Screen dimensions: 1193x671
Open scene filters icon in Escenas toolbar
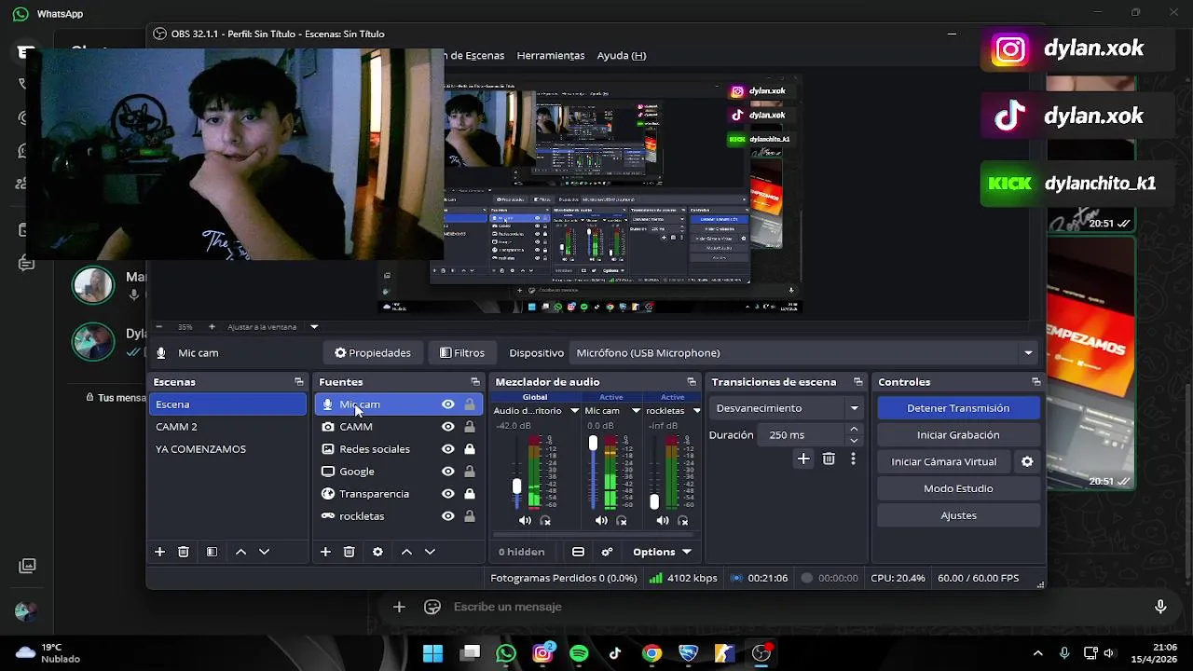(212, 552)
